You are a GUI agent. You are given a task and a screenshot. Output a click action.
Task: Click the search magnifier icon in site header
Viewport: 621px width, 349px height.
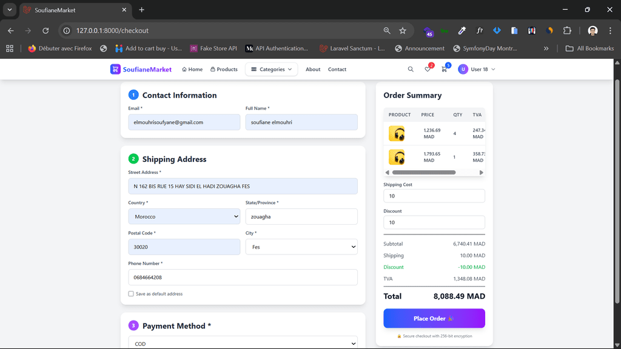[411, 70]
